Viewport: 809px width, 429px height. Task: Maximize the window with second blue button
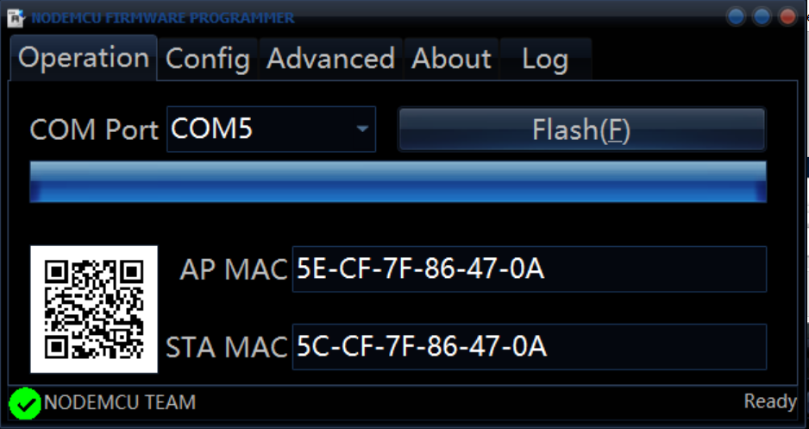click(762, 16)
